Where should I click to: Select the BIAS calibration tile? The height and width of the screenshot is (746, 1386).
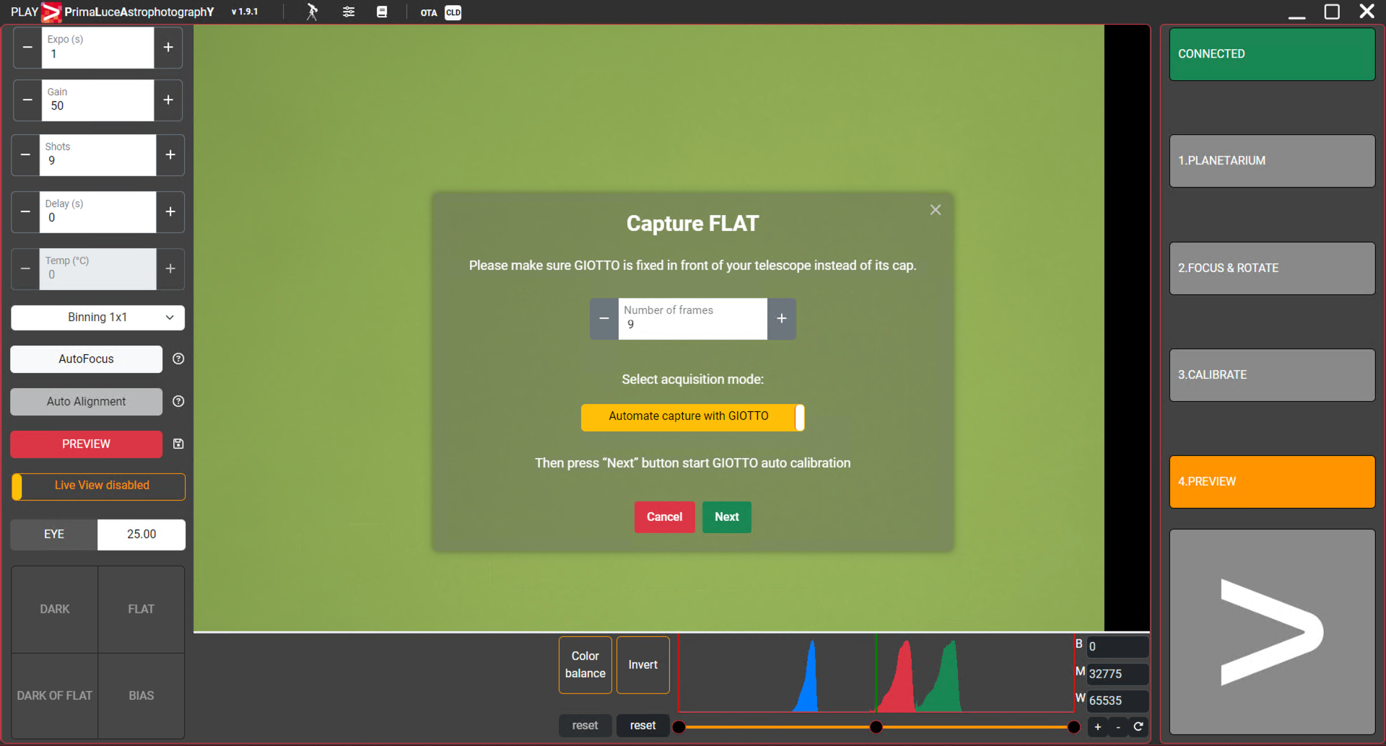(x=141, y=696)
